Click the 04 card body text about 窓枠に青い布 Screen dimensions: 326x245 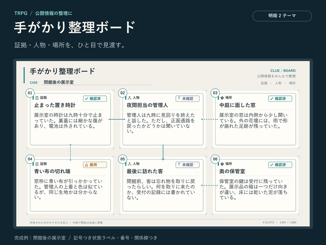(x=68, y=189)
